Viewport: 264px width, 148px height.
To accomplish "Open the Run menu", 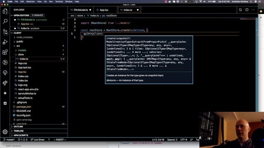I will [x=51, y=2].
